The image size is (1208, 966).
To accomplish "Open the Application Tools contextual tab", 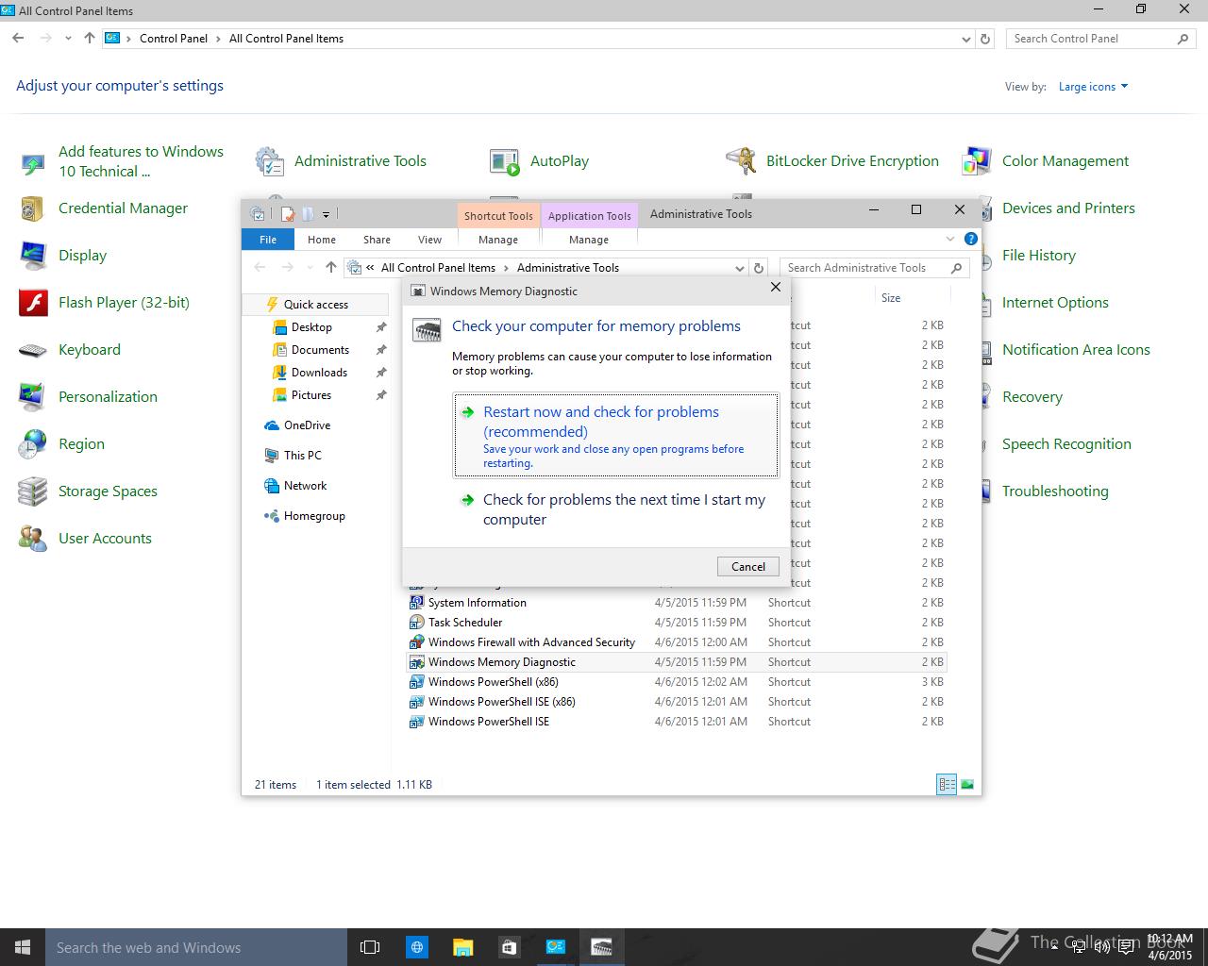I will point(589,215).
